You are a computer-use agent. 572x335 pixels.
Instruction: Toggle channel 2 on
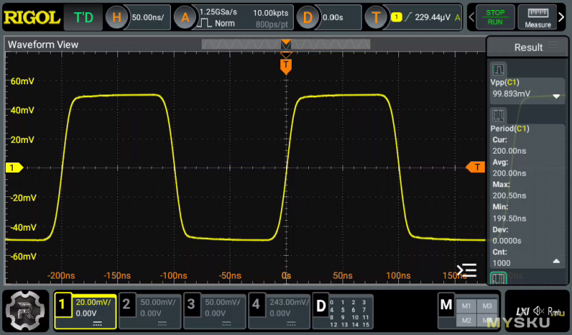click(x=149, y=309)
